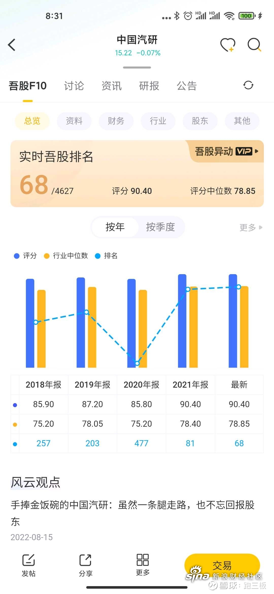Viewport: 274px width, 594px height.
Task: Tap the 风云观点 section heading
Action: [36, 483]
